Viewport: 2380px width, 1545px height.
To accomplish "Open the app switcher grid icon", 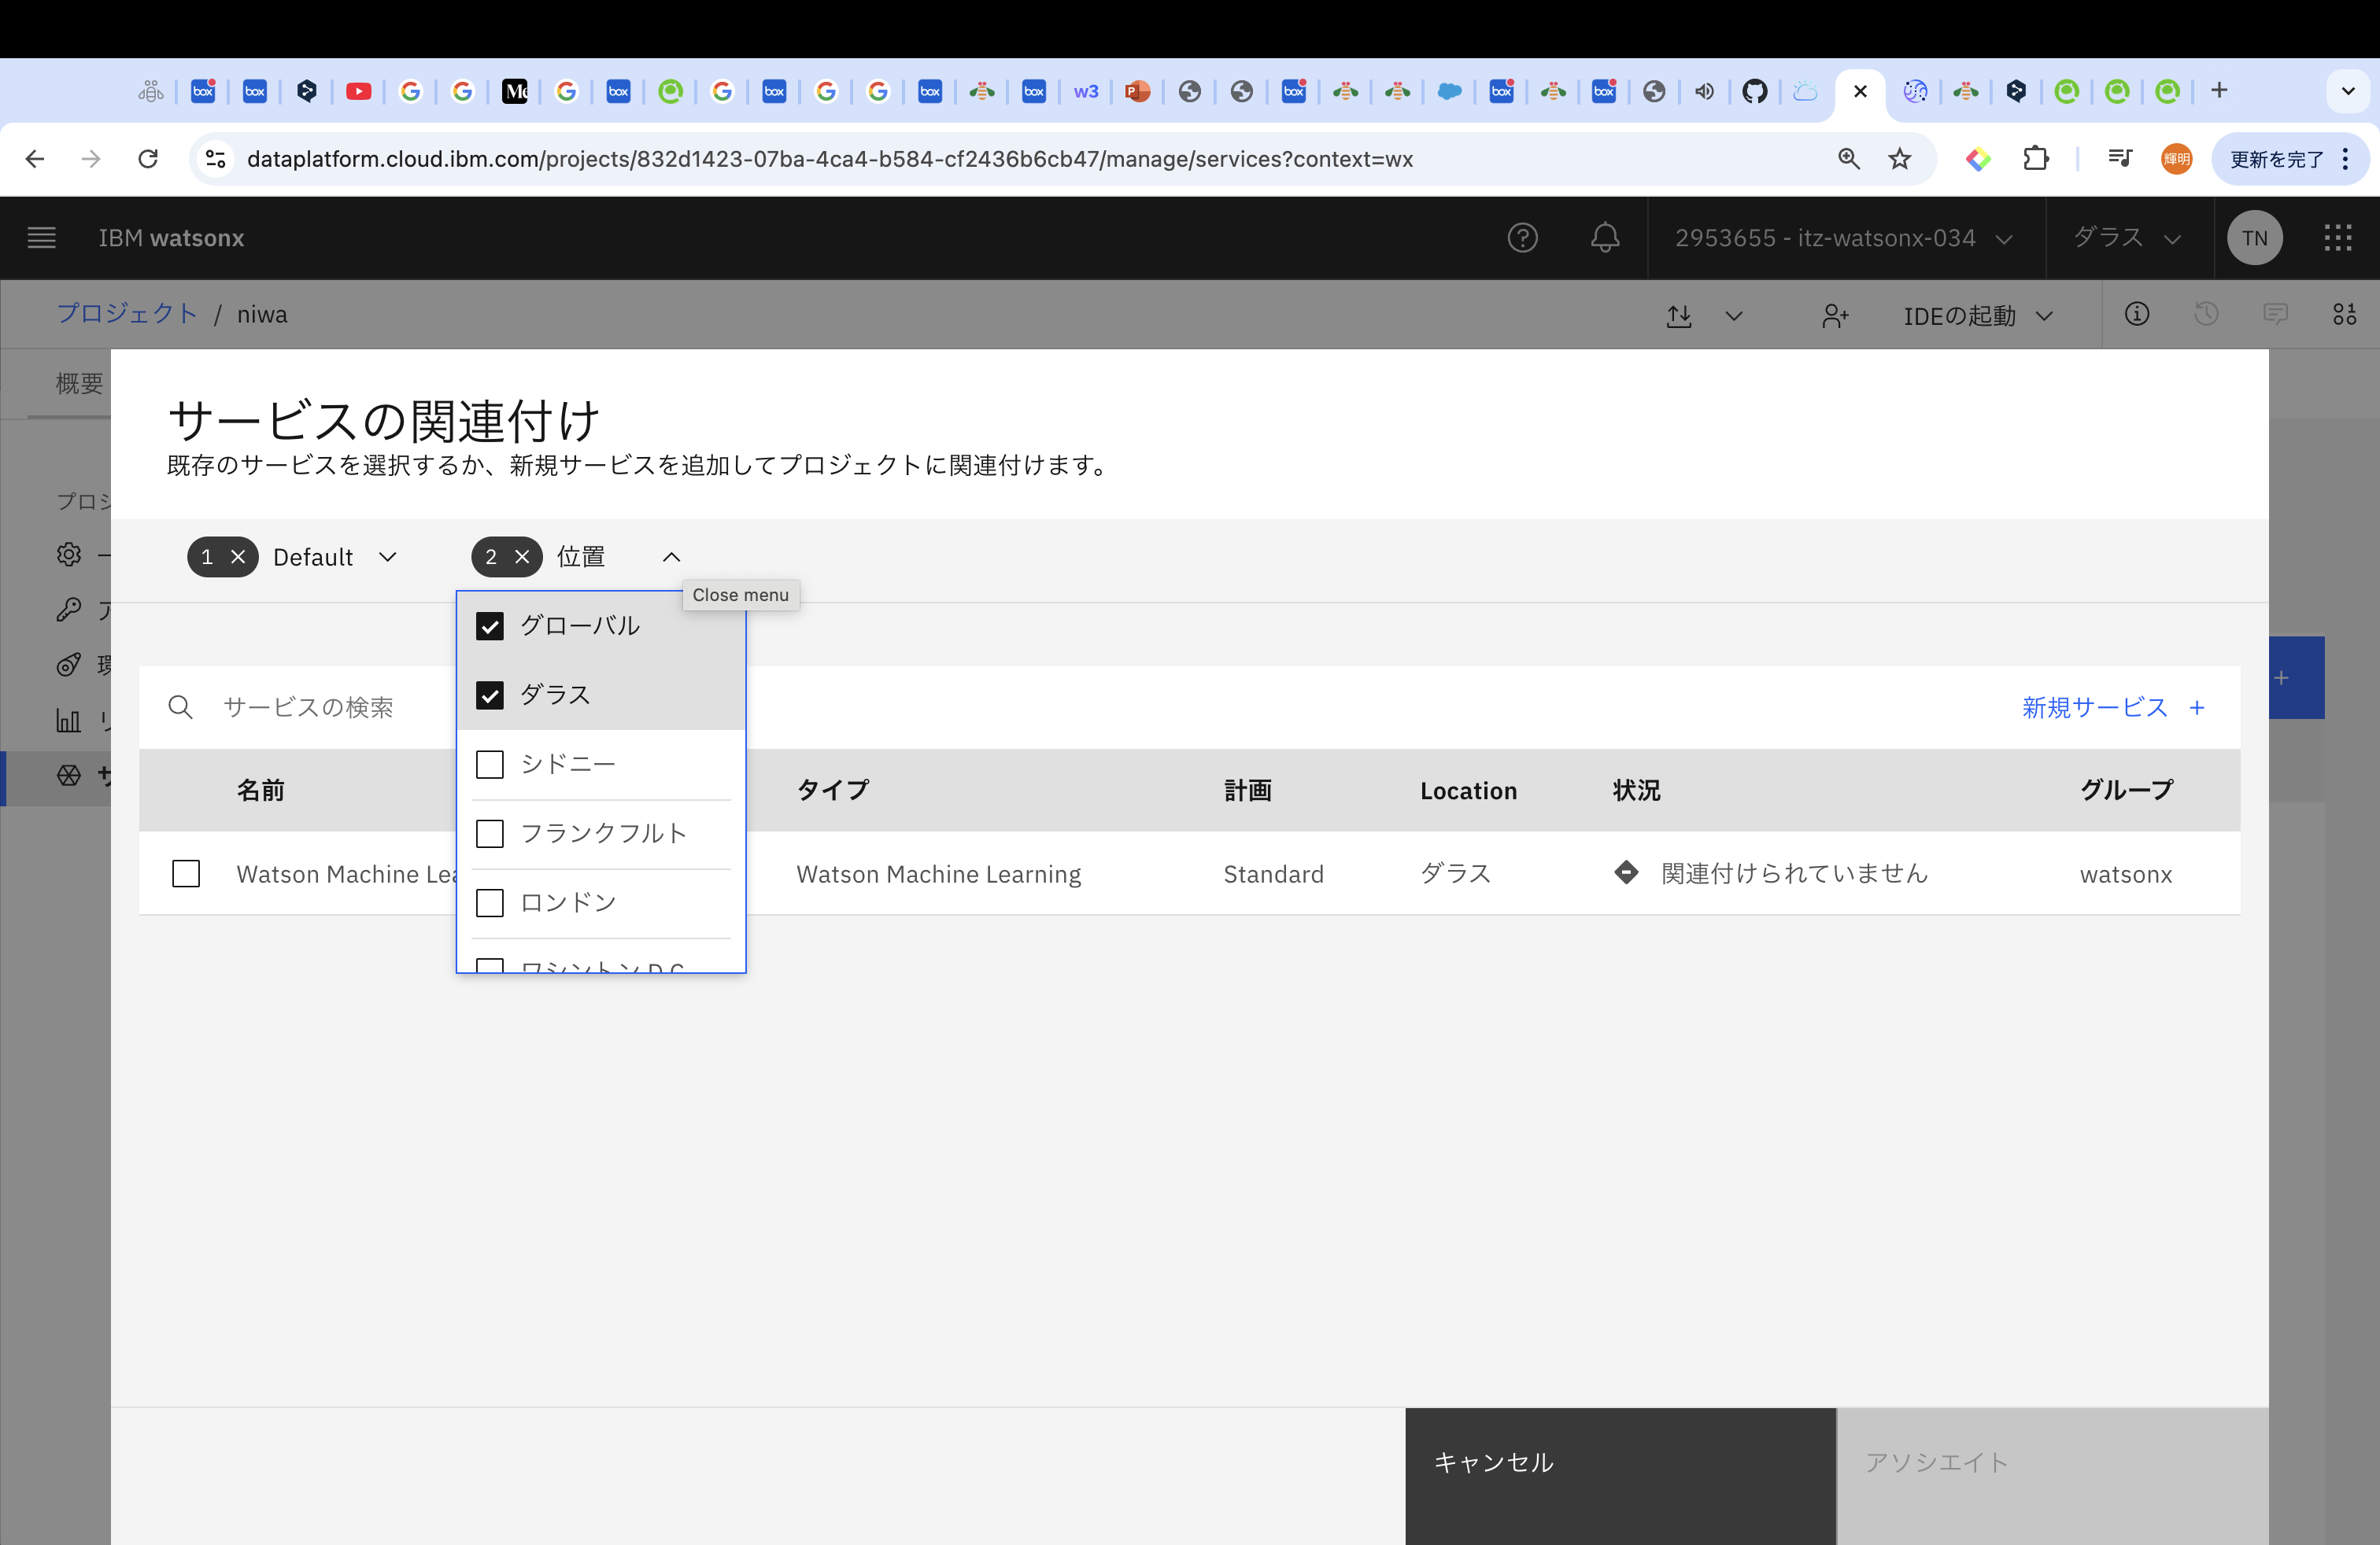I will point(2337,238).
